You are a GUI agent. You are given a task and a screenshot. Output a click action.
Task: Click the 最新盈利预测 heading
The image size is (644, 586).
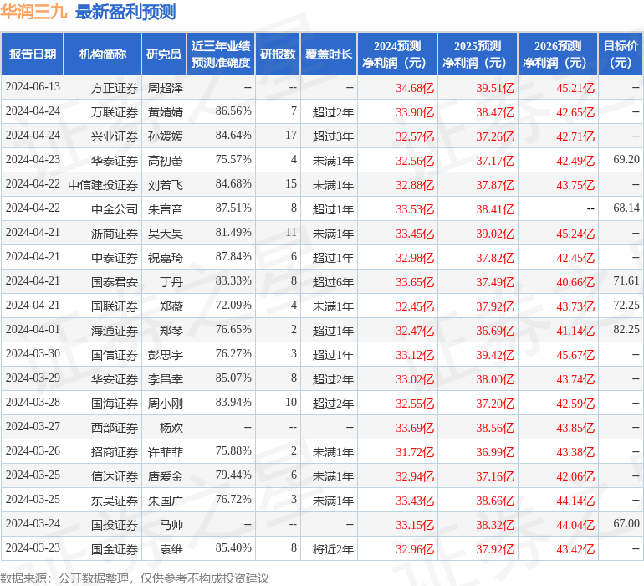tap(125, 12)
